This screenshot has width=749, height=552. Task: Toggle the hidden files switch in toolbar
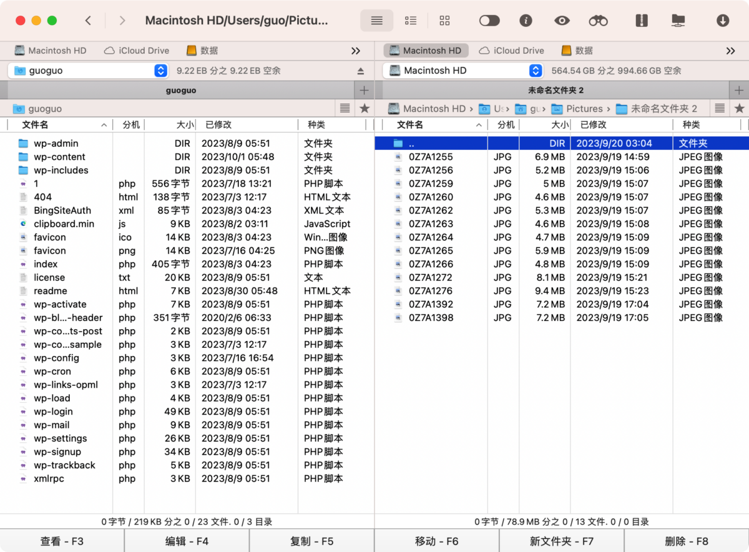[489, 21]
